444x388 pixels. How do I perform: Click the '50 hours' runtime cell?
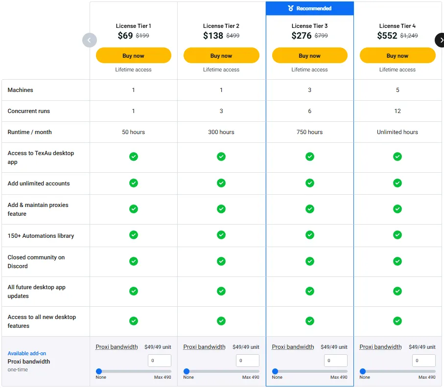coord(133,132)
